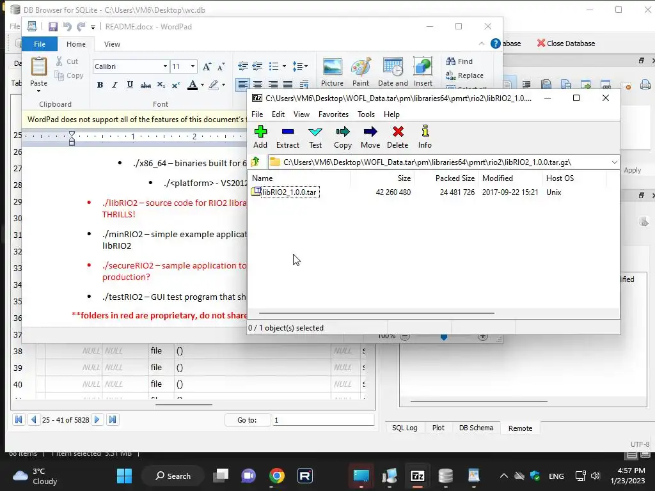Click the Copy icon in 7-Zip toolbar
Screen dimensions: 655x491
[x=343, y=137]
